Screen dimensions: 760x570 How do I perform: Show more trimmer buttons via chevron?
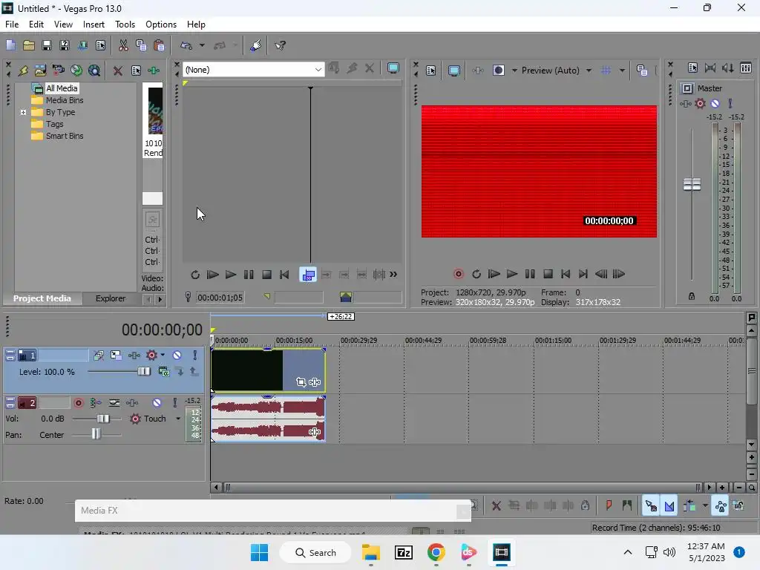click(393, 275)
